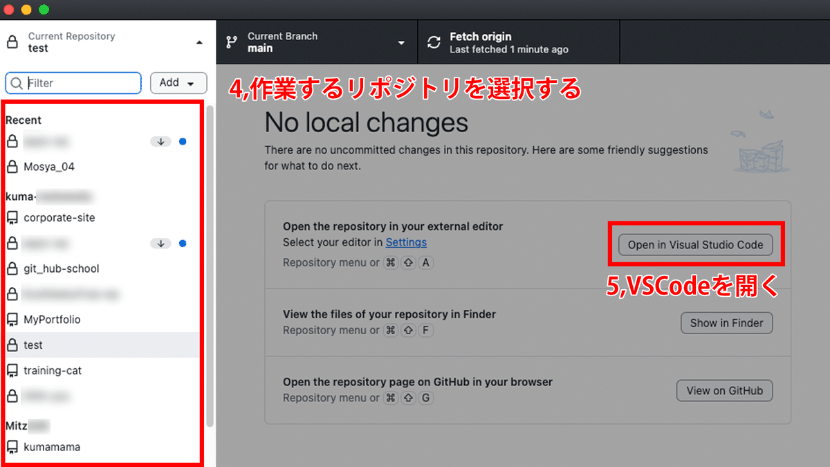Click download arrow badge on first Recent repo
Viewport: 830px width, 467px height.
click(x=160, y=142)
